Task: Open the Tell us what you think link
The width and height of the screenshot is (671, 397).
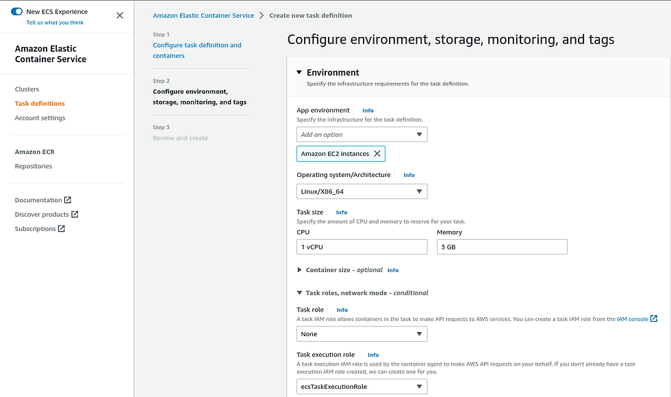Action: pyautogui.click(x=55, y=23)
